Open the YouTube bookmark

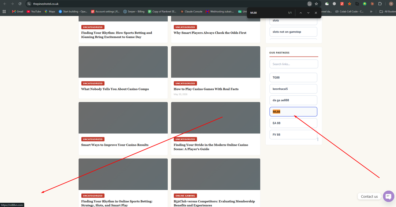pos(34,11)
